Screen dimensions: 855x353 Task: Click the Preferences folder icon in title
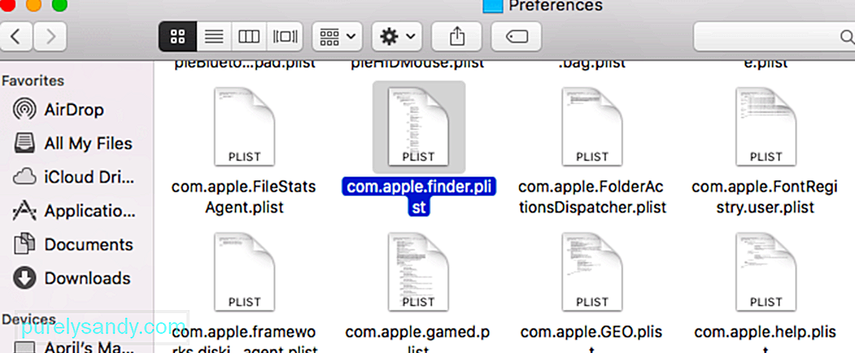(x=492, y=6)
